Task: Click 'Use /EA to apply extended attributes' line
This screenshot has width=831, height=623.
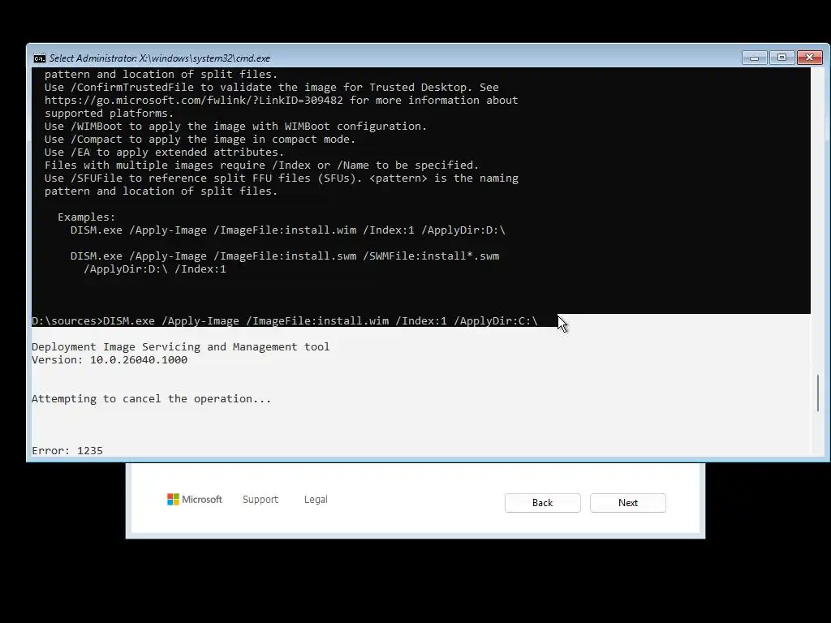Action: coord(164,152)
